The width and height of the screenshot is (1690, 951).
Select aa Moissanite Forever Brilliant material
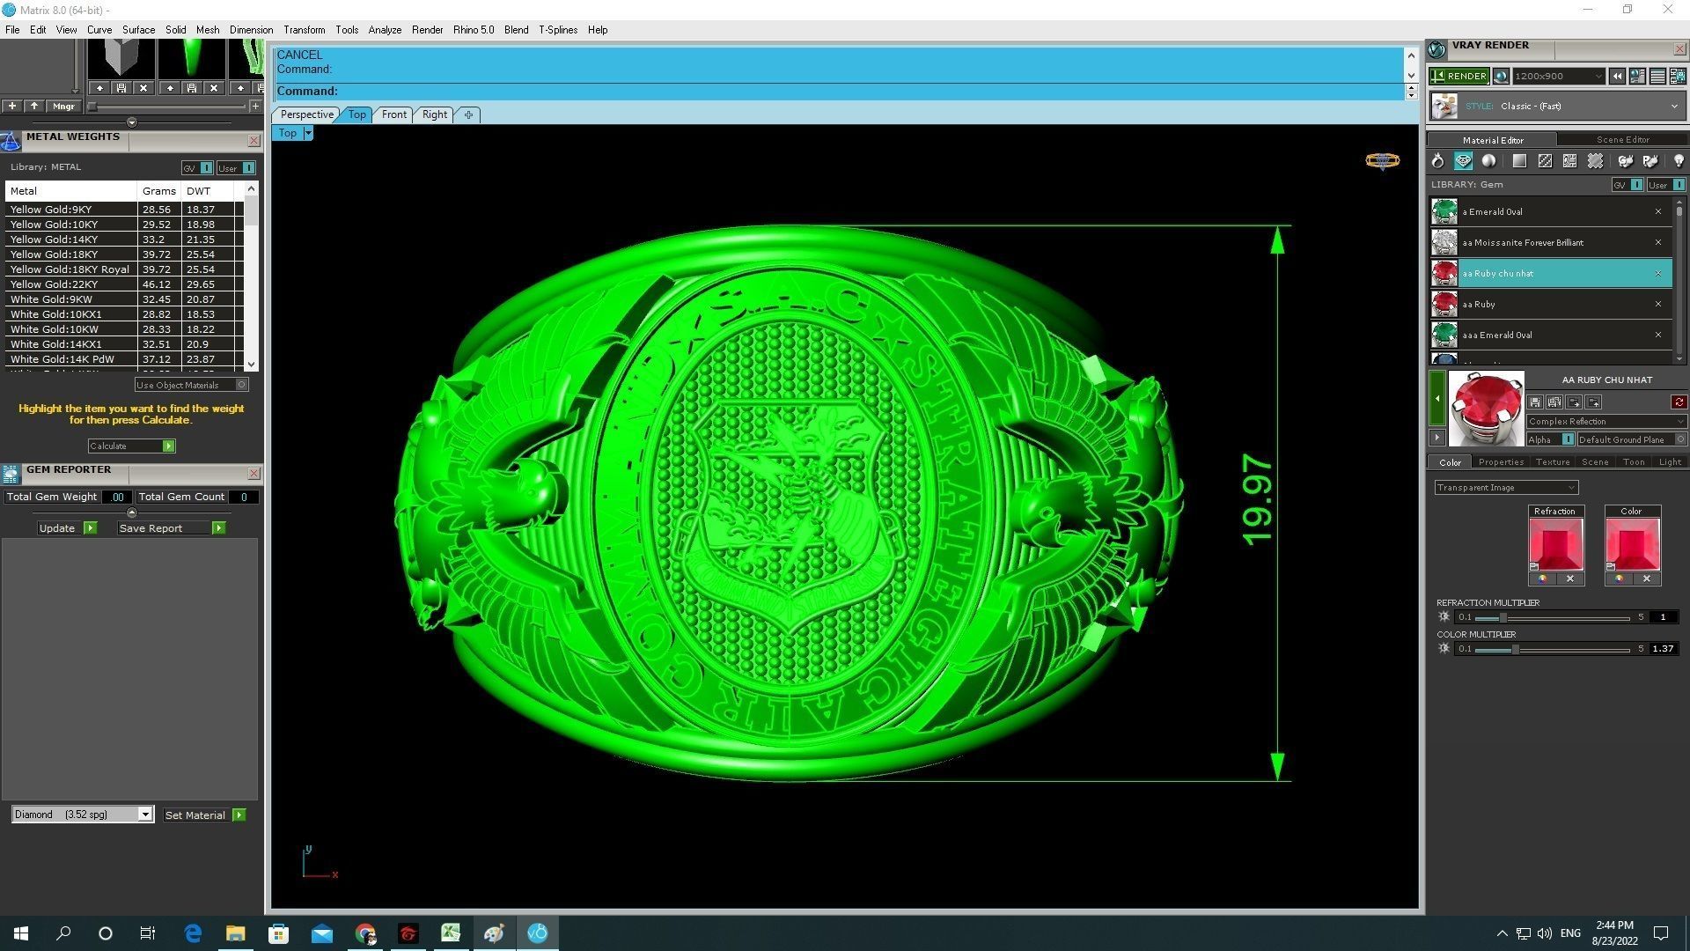coord(1523,243)
